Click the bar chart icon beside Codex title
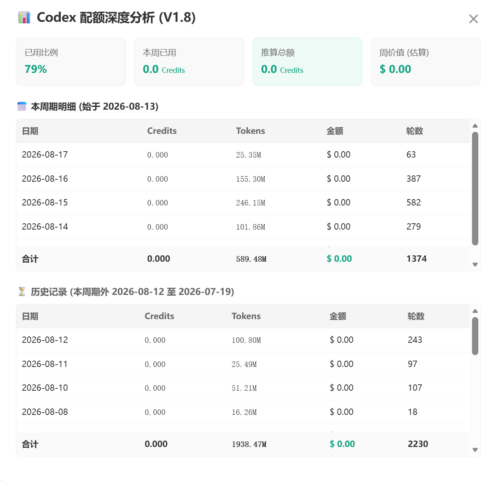 click(x=24, y=17)
